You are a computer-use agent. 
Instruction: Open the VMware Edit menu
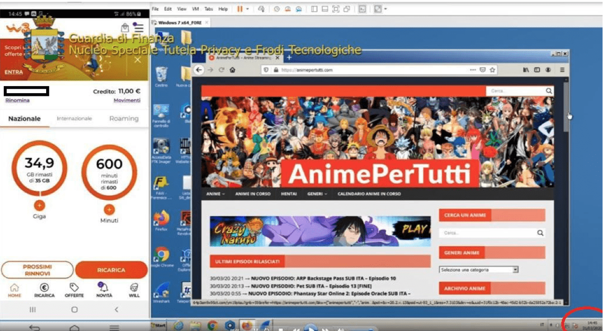(x=168, y=9)
